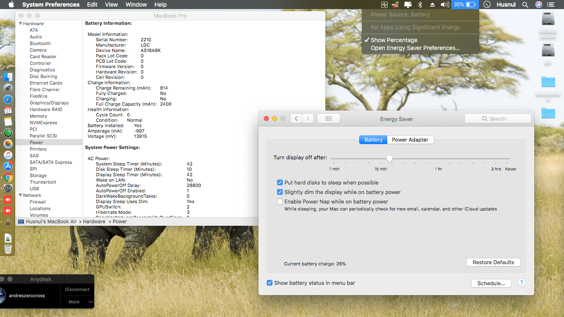Go back in the Energy Saver window
The width and height of the screenshot is (564, 317).
click(296, 118)
